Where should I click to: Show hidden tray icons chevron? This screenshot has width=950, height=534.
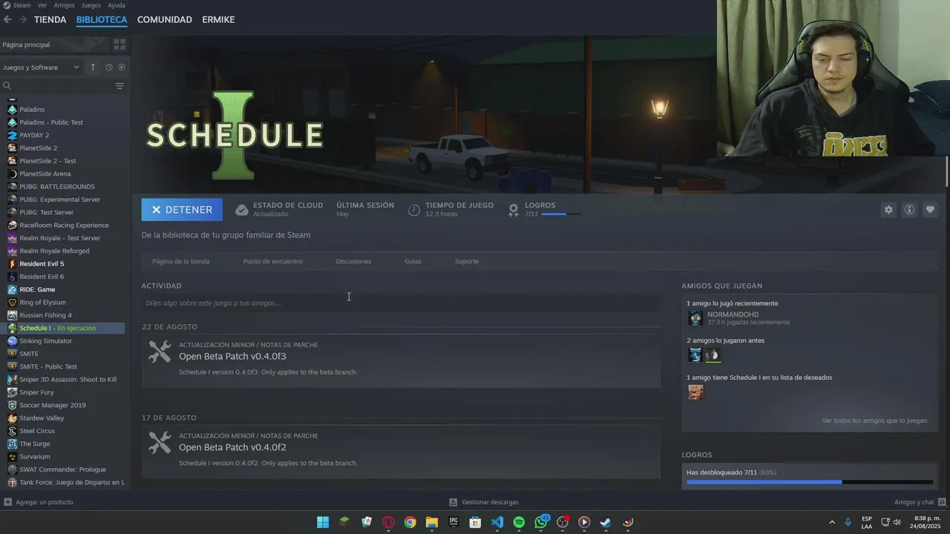832,522
